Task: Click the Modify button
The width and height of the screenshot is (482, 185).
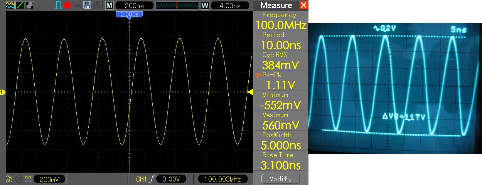Action: coord(280,179)
